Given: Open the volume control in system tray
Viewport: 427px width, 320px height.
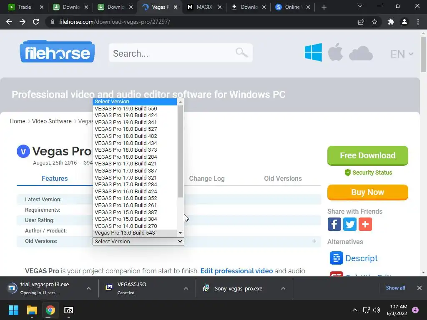Looking at the screenshot, I should (377, 310).
